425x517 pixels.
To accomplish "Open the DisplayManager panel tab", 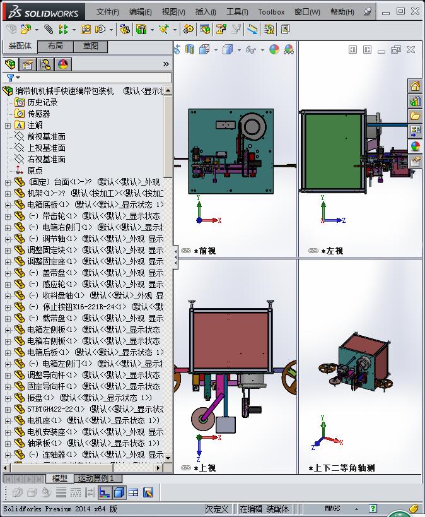I will [x=62, y=64].
